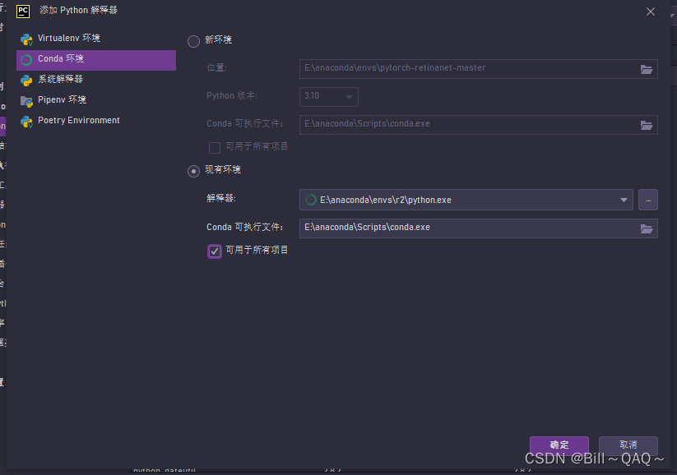This screenshot has width=677, height=475.
Task: Open the Python 版本 3.10 dropdown
Action: coord(328,96)
